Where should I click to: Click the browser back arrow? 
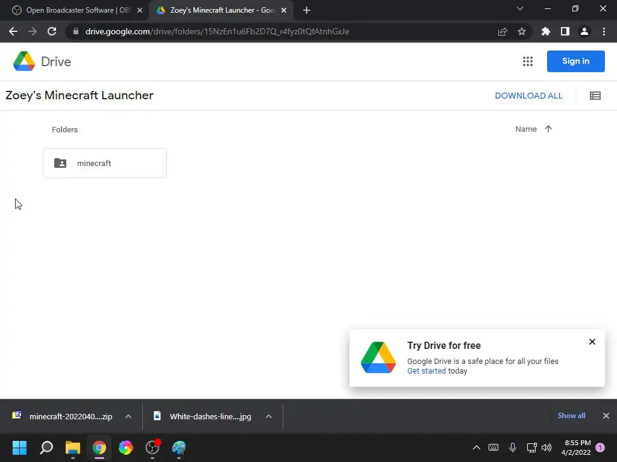(x=13, y=31)
